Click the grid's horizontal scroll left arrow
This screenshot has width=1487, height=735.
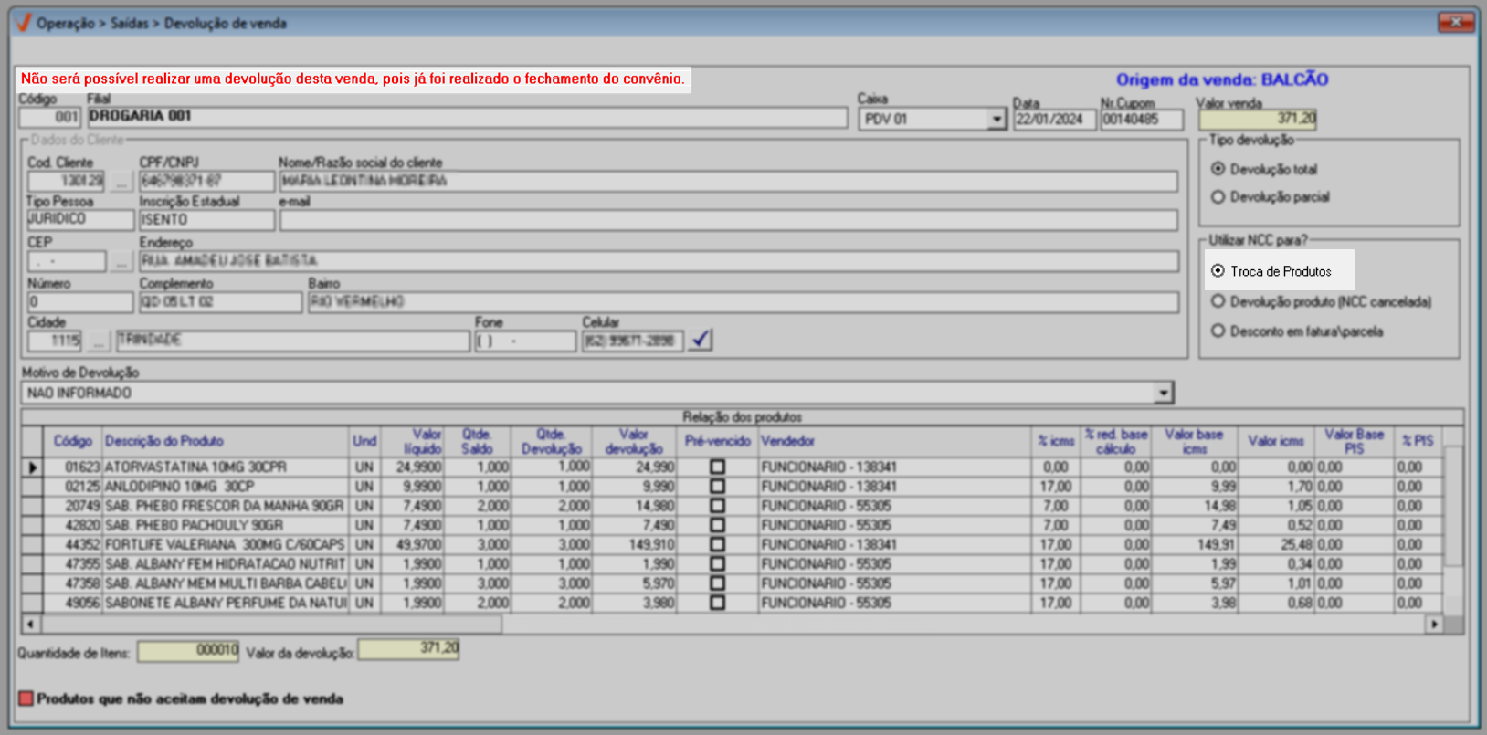[31, 625]
